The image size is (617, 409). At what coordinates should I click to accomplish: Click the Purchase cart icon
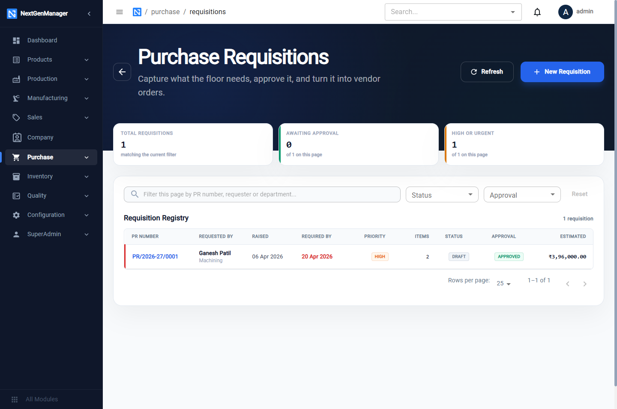[16, 157]
